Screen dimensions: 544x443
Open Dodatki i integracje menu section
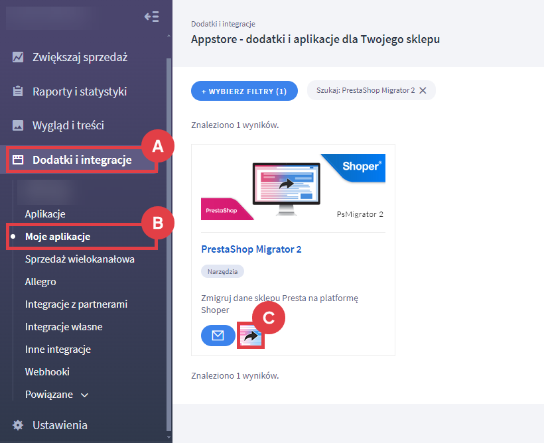coord(82,160)
